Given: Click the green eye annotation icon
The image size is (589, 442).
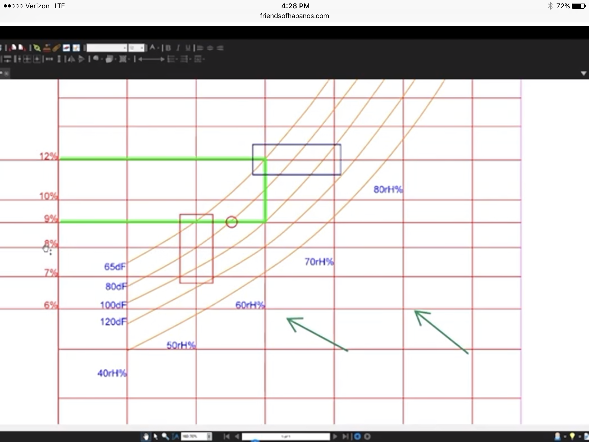Looking at the screenshot, I should pos(37,48).
